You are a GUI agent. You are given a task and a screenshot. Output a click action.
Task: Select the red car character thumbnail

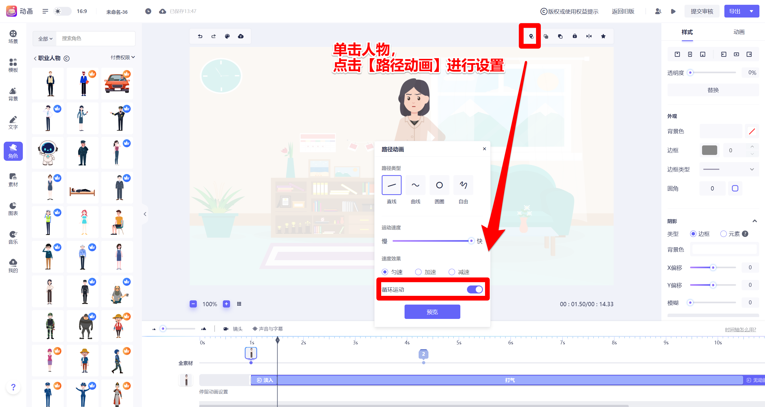(117, 84)
